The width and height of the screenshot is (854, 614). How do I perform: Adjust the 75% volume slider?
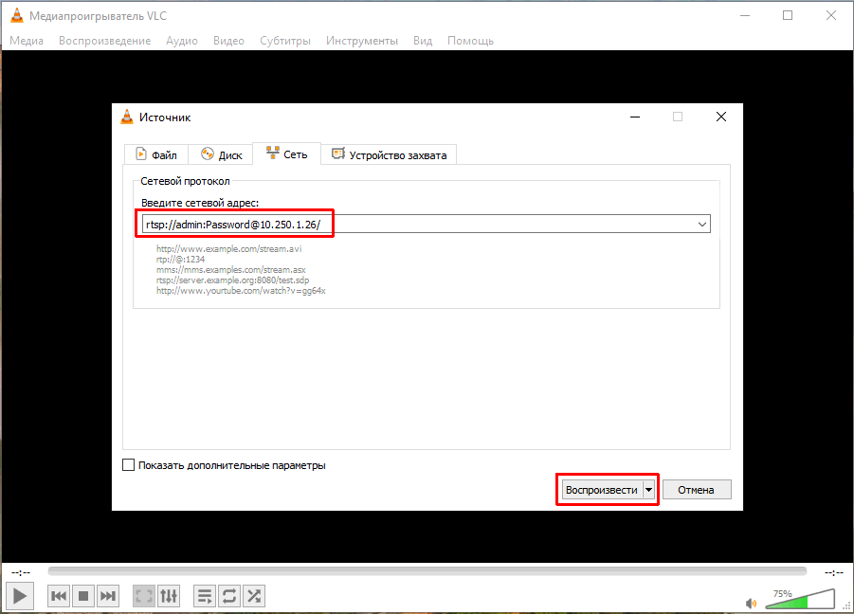800,599
